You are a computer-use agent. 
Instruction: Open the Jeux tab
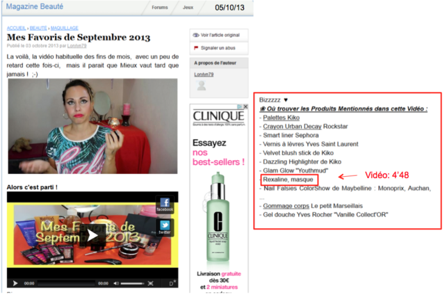pyautogui.click(x=188, y=8)
